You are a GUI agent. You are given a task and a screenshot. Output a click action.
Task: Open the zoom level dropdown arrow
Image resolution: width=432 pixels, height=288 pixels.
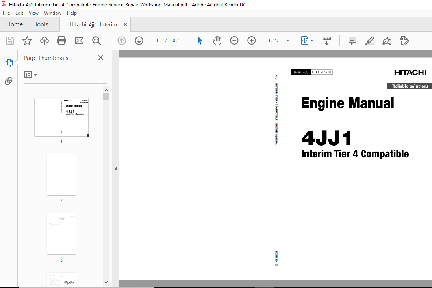(287, 41)
